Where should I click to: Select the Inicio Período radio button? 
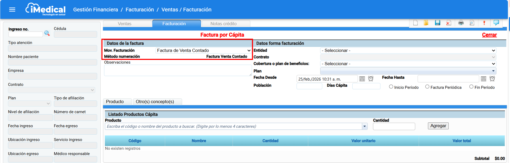coord(391,87)
